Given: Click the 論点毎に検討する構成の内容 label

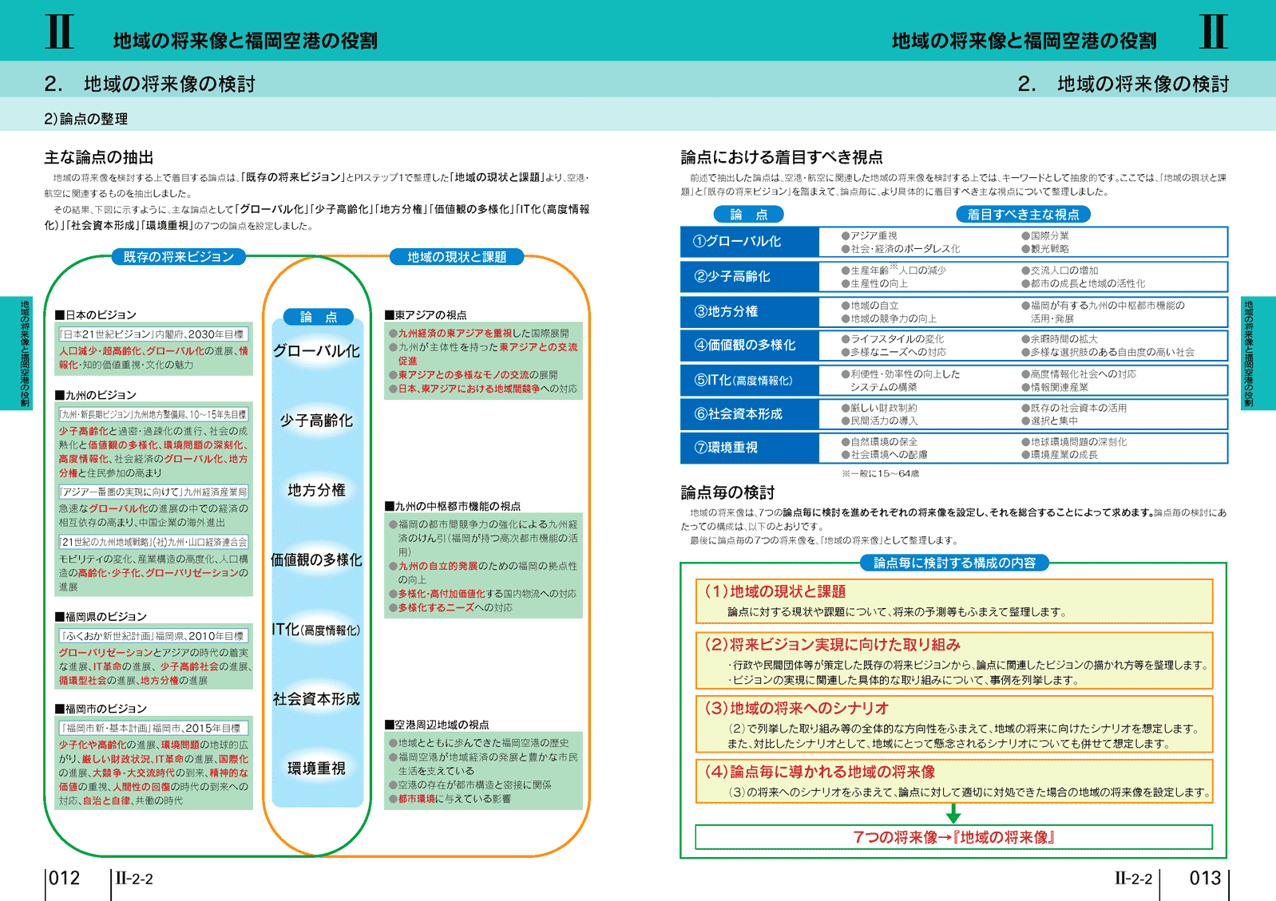Looking at the screenshot, I should point(955,563).
